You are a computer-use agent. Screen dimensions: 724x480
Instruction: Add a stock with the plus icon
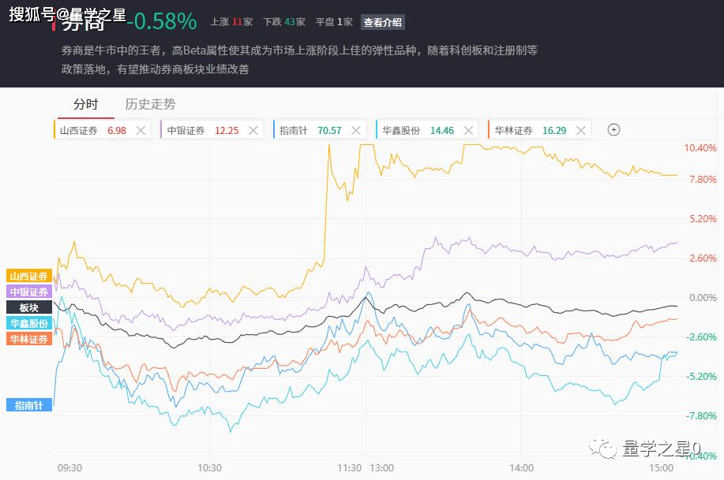coord(613,130)
